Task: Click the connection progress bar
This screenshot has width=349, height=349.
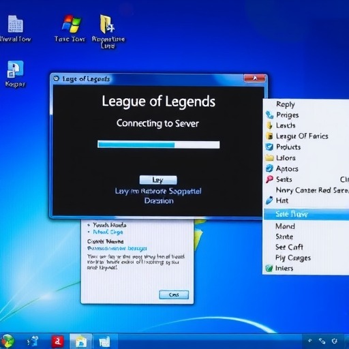Action: (x=159, y=145)
